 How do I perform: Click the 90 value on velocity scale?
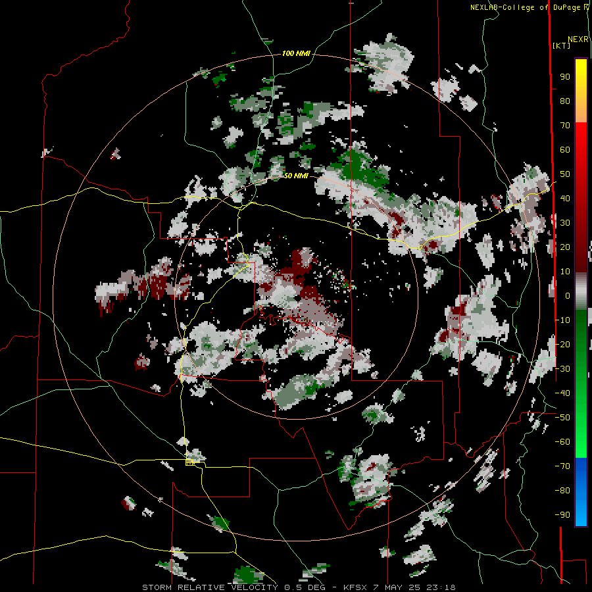[565, 77]
